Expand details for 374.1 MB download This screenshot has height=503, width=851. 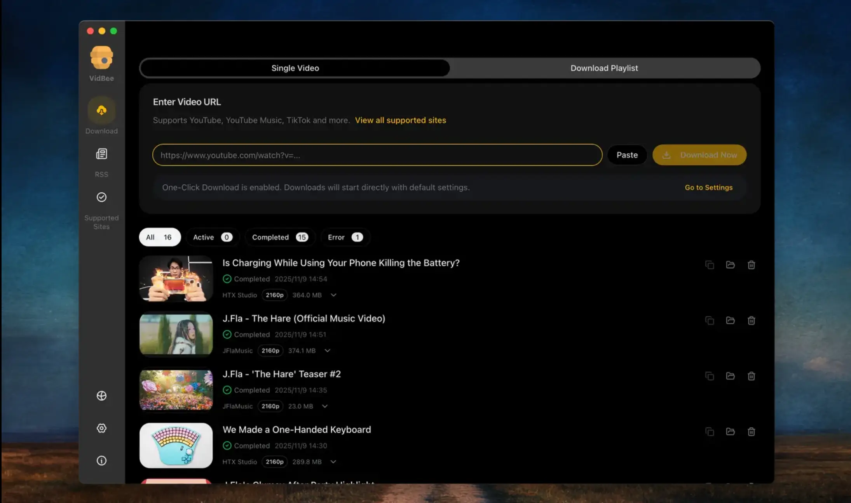click(327, 350)
